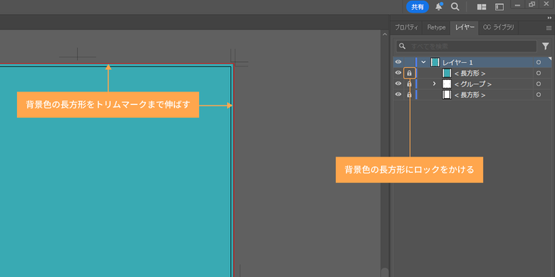555x277 pixels.
Task: Select the <グループ> row name
Action: (x=473, y=84)
